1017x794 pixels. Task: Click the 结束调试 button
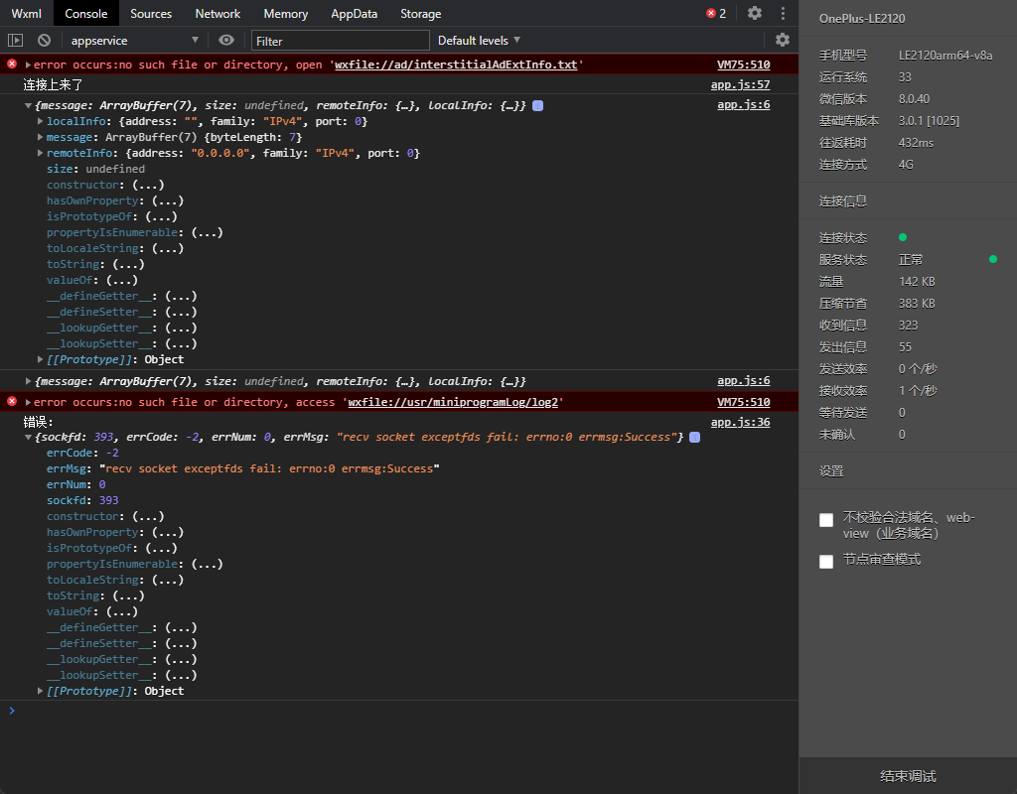coord(908,776)
